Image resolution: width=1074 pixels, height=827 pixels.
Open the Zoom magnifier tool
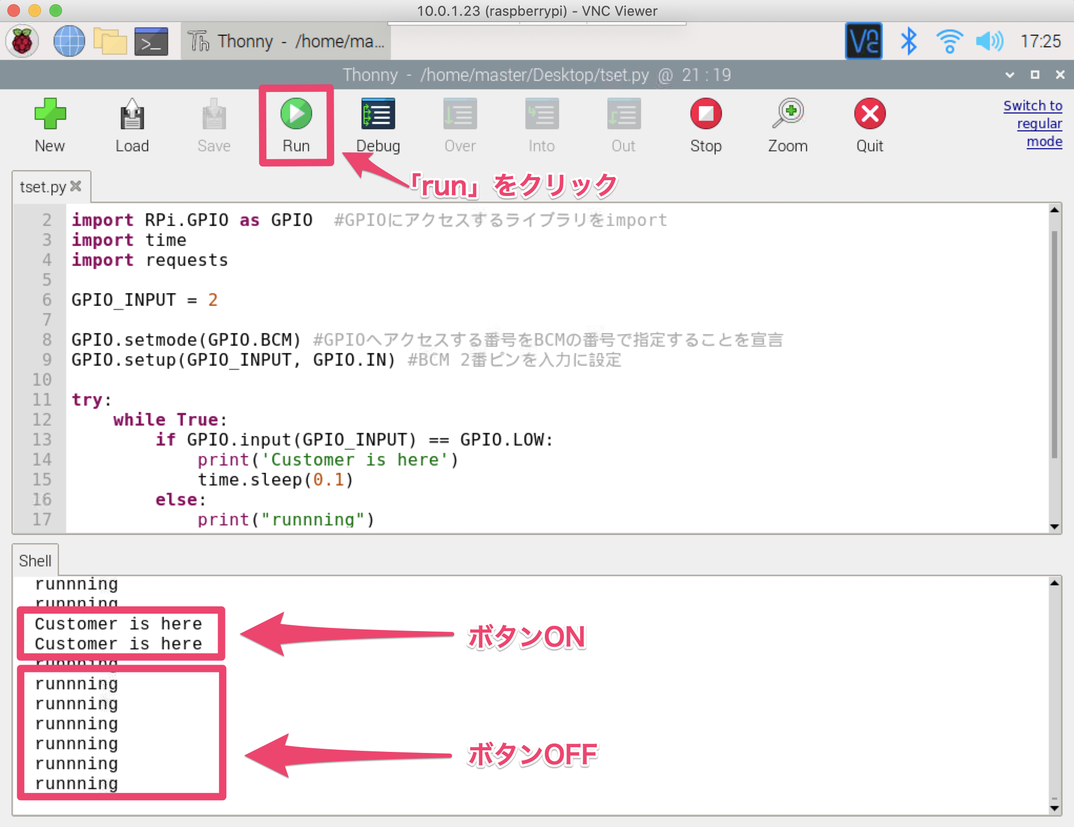pyautogui.click(x=788, y=114)
